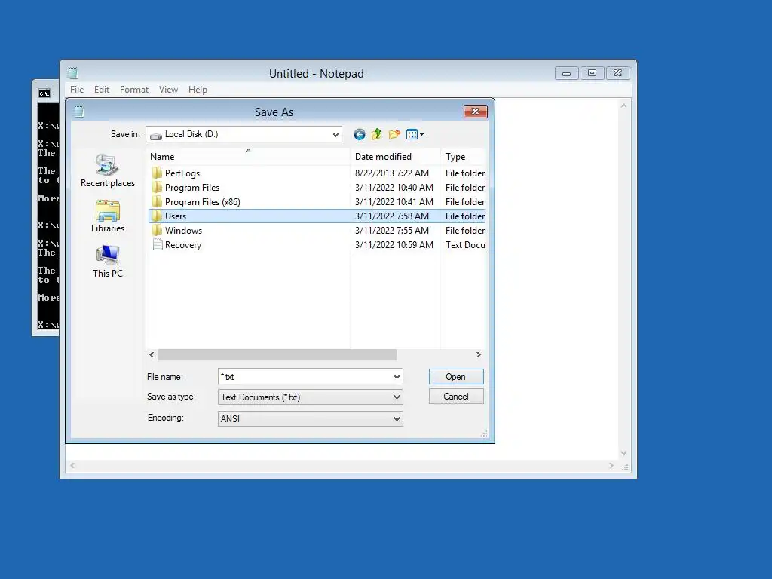
Task: Open Libraries in the sidebar
Action: (x=108, y=216)
